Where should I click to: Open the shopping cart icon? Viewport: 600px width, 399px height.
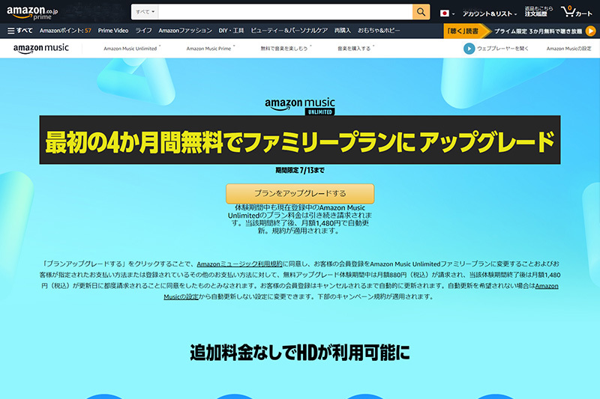point(576,13)
